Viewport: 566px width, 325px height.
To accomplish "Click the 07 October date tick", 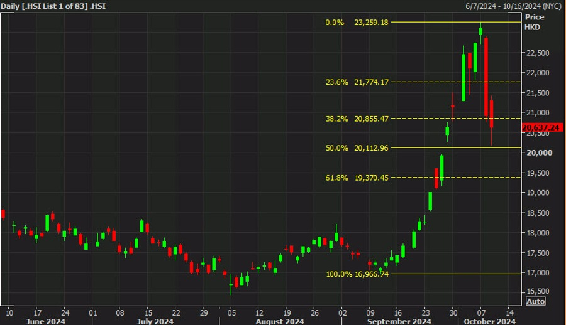I will coord(481,312).
